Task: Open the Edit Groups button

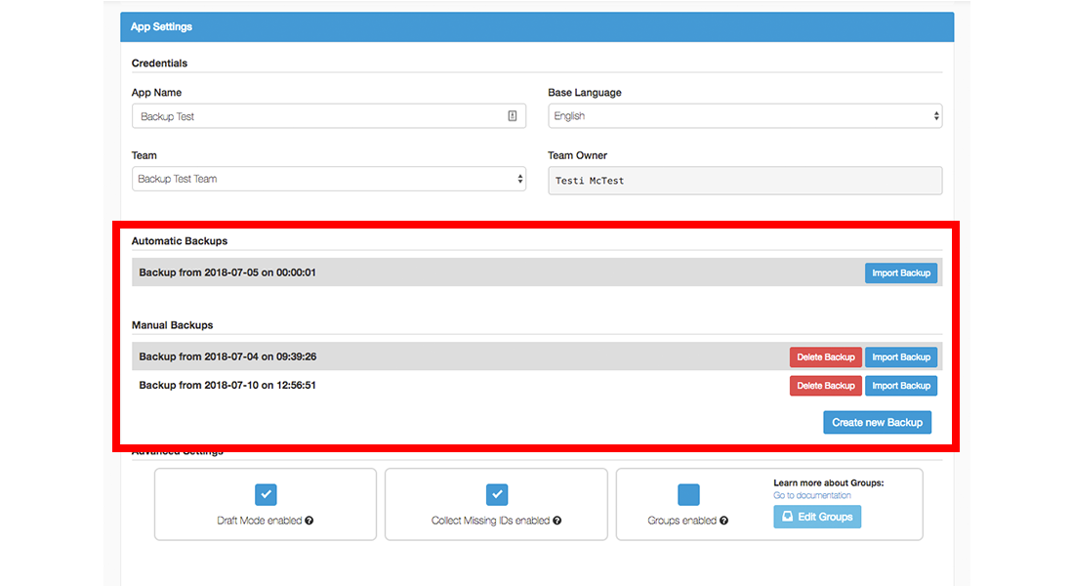Action: click(x=817, y=517)
